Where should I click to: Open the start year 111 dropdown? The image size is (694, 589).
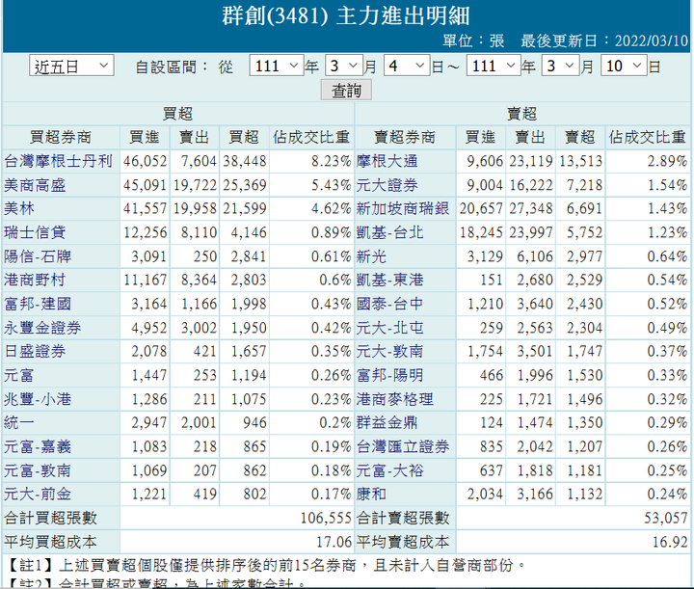277,66
